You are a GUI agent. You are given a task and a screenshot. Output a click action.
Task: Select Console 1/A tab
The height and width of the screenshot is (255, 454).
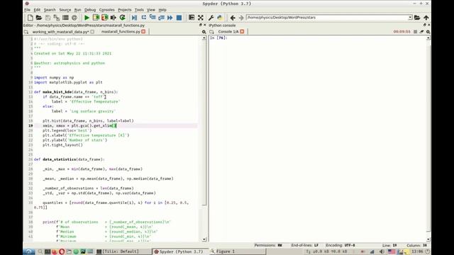(x=228, y=32)
